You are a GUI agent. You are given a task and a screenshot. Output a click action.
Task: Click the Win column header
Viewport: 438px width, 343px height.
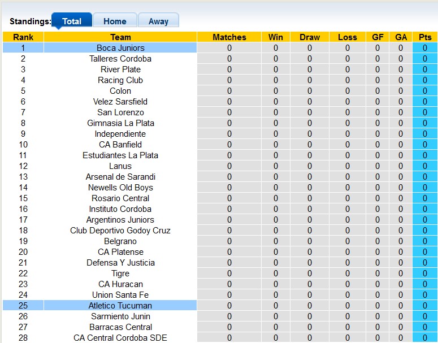[276, 37]
